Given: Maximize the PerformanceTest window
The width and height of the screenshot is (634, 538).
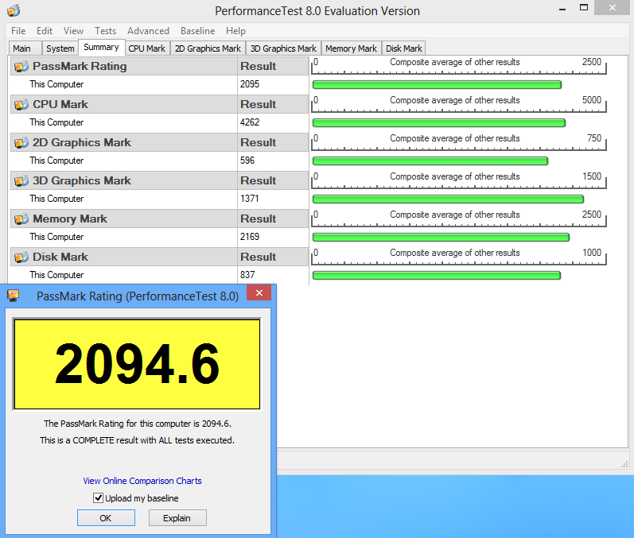Looking at the screenshot, I should (584, 8).
